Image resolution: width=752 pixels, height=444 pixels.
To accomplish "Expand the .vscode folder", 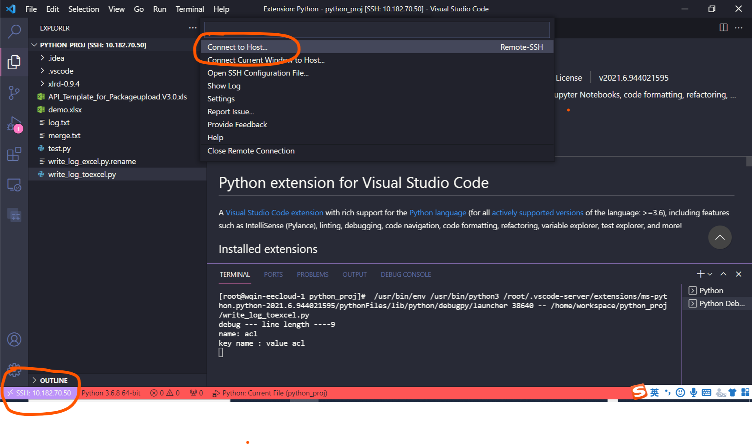I will pos(60,70).
